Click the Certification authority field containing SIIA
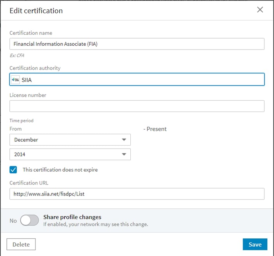Screen dimensions: 274x256 click(x=137, y=79)
